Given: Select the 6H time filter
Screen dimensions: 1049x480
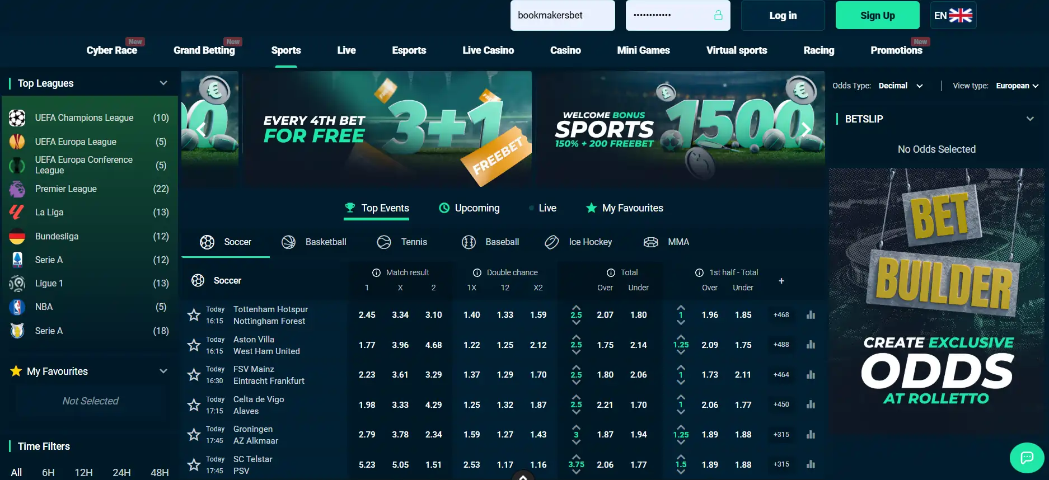Looking at the screenshot, I should (x=49, y=473).
